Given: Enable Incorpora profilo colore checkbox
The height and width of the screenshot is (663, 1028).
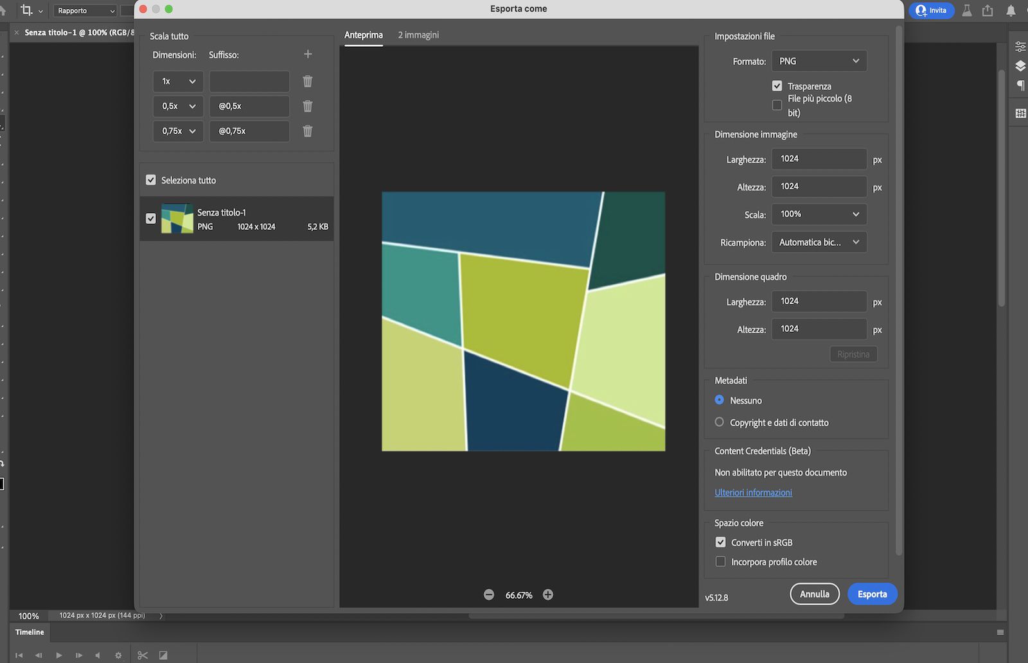Looking at the screenshot, I should (721, 562).
